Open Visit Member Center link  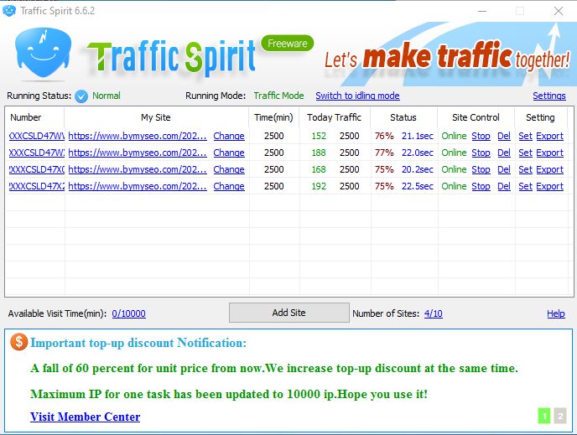click(x=85, y=417)
